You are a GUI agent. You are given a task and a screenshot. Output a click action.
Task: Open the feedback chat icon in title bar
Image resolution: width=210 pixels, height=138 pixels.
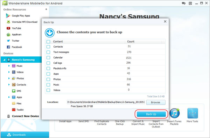click(x=184, y=3)
